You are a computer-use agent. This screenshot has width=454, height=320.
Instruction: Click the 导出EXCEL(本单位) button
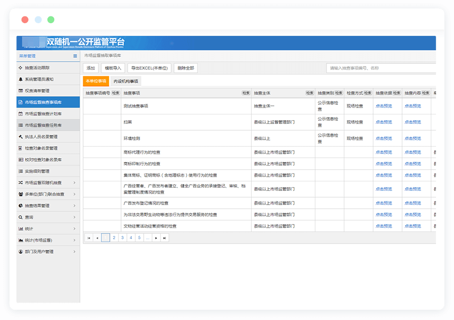tap(150, 68)
